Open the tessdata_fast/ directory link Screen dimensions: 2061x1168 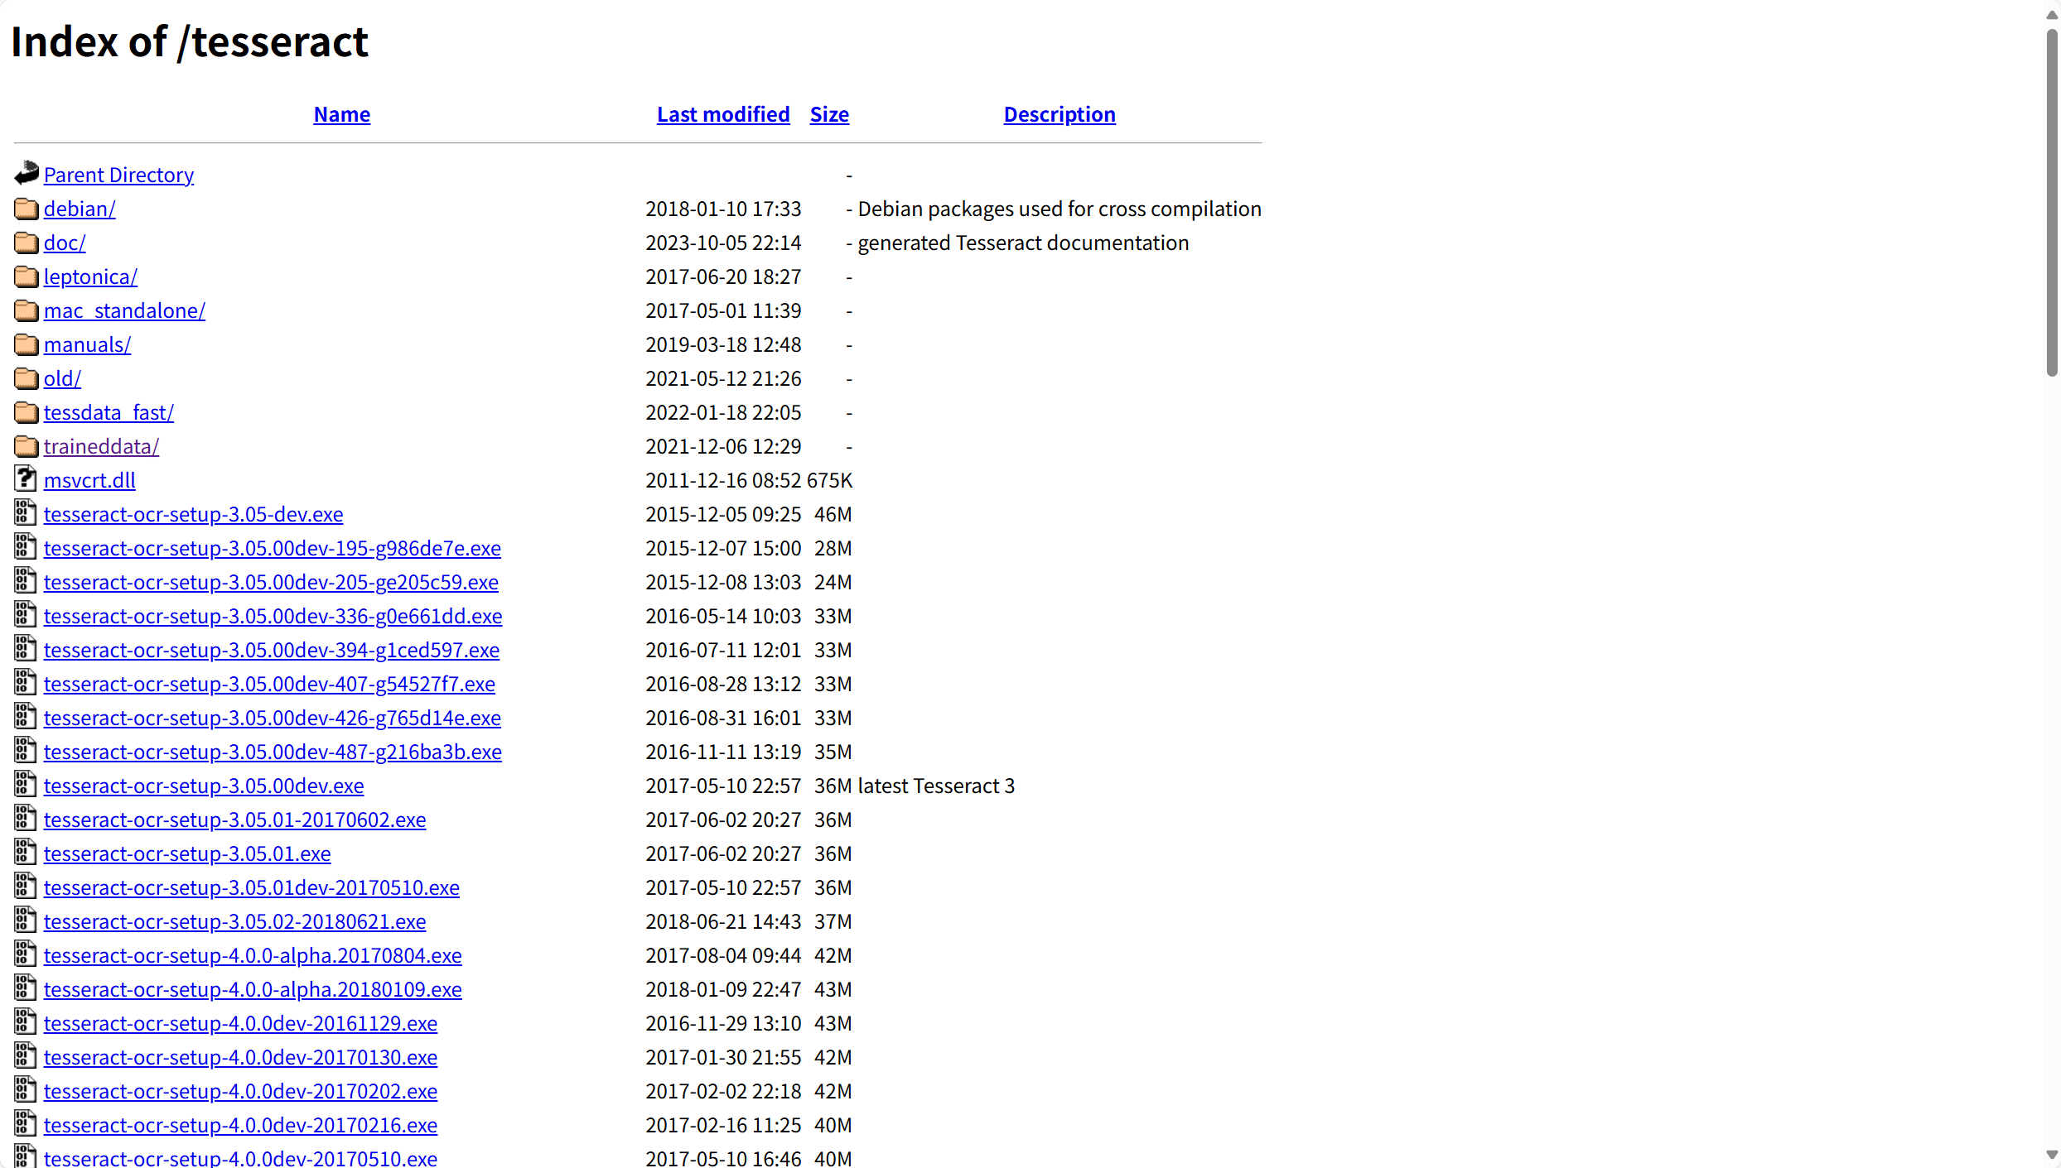109,412
